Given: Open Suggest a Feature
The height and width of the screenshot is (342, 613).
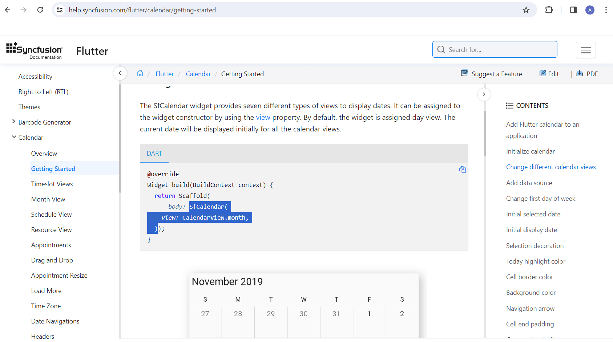Looking at the screenshot, I should (x=491, y=74).
